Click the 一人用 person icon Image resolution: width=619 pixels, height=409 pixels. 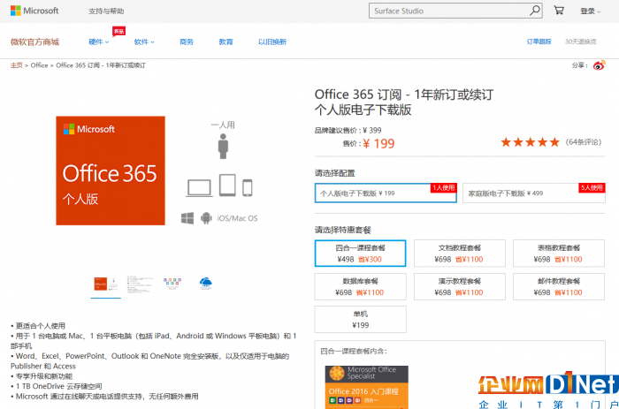click(223, 147)
